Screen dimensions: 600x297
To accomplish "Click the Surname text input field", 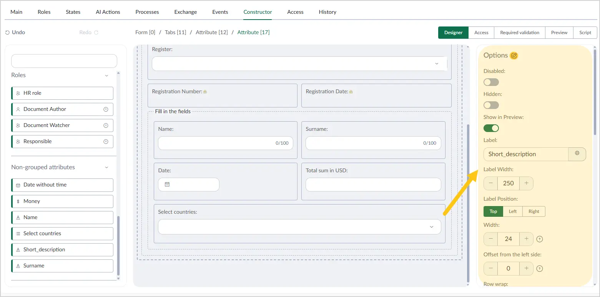I will (x=373, y=143).
